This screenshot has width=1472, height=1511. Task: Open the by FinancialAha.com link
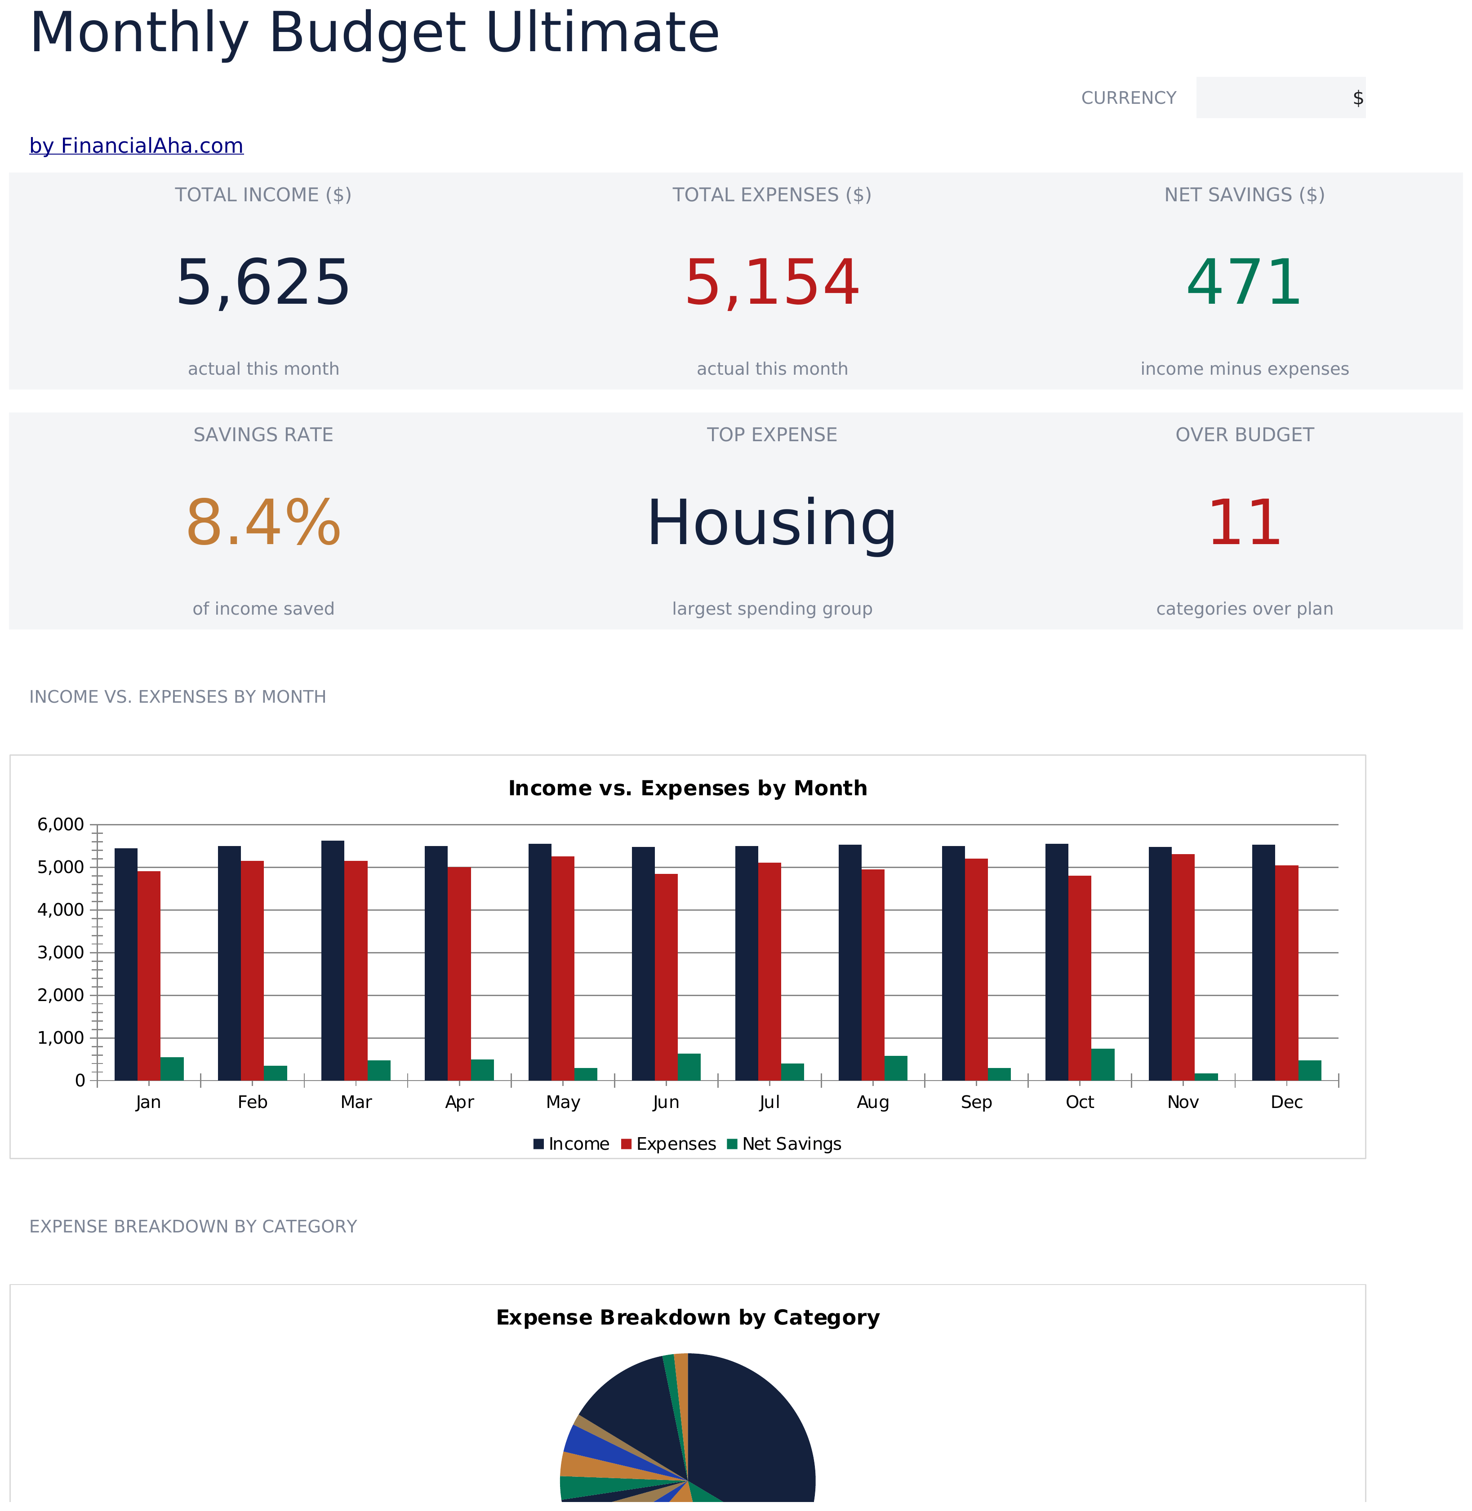click(x=136, y=145)
